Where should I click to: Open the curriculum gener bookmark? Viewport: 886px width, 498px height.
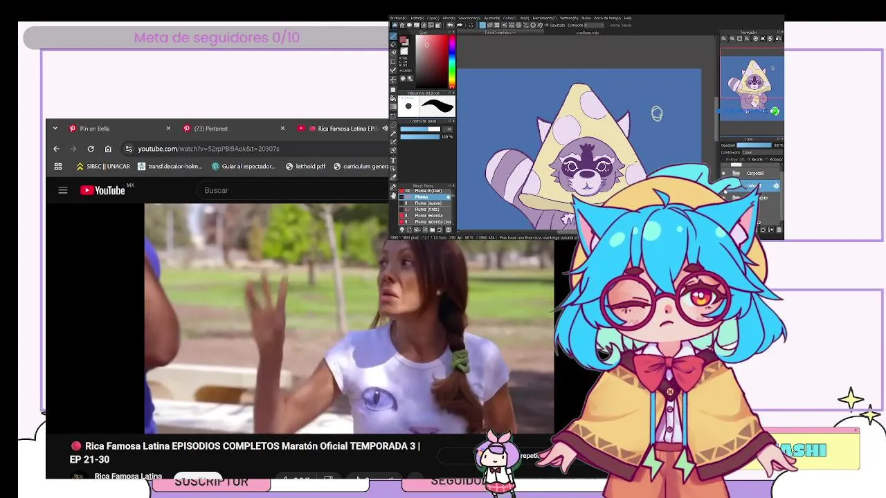(x=361, y=166)
